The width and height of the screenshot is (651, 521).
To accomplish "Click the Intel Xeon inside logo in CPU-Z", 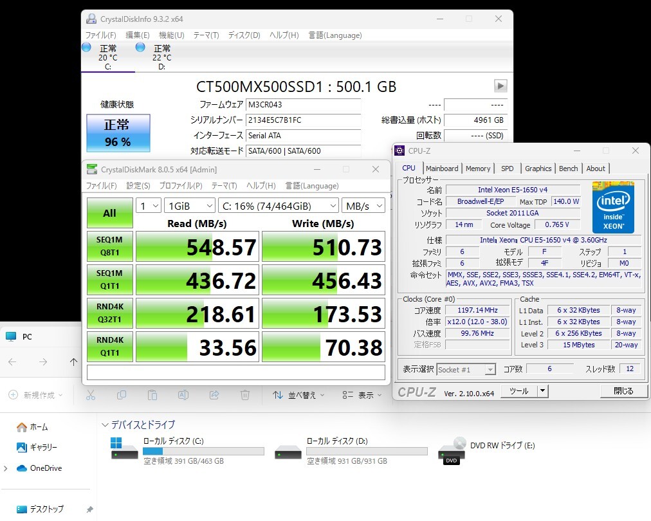I will tap(613, 206).
